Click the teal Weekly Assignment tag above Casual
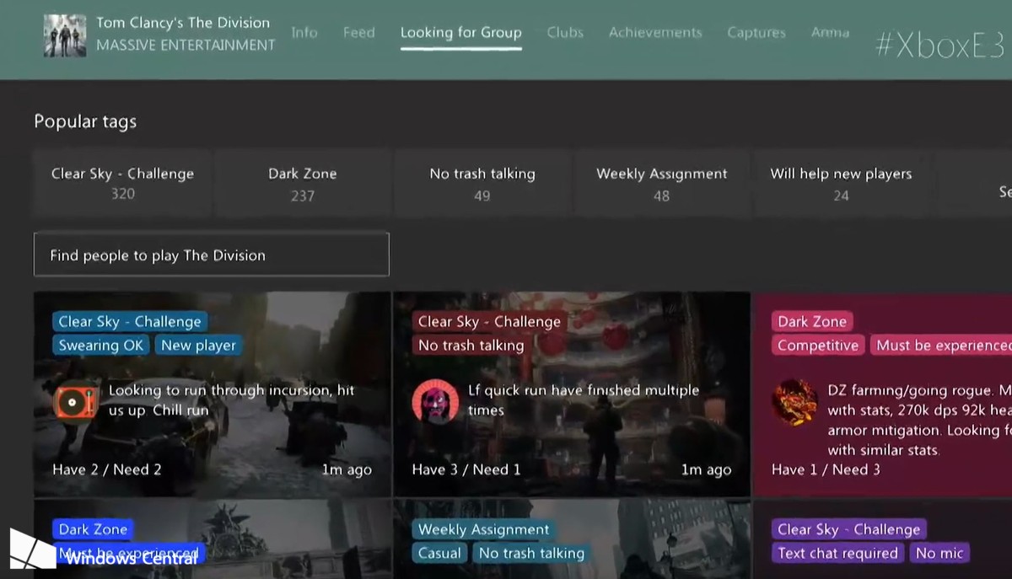Viewport: 1012px width, 579px height. tap(484, 529)
